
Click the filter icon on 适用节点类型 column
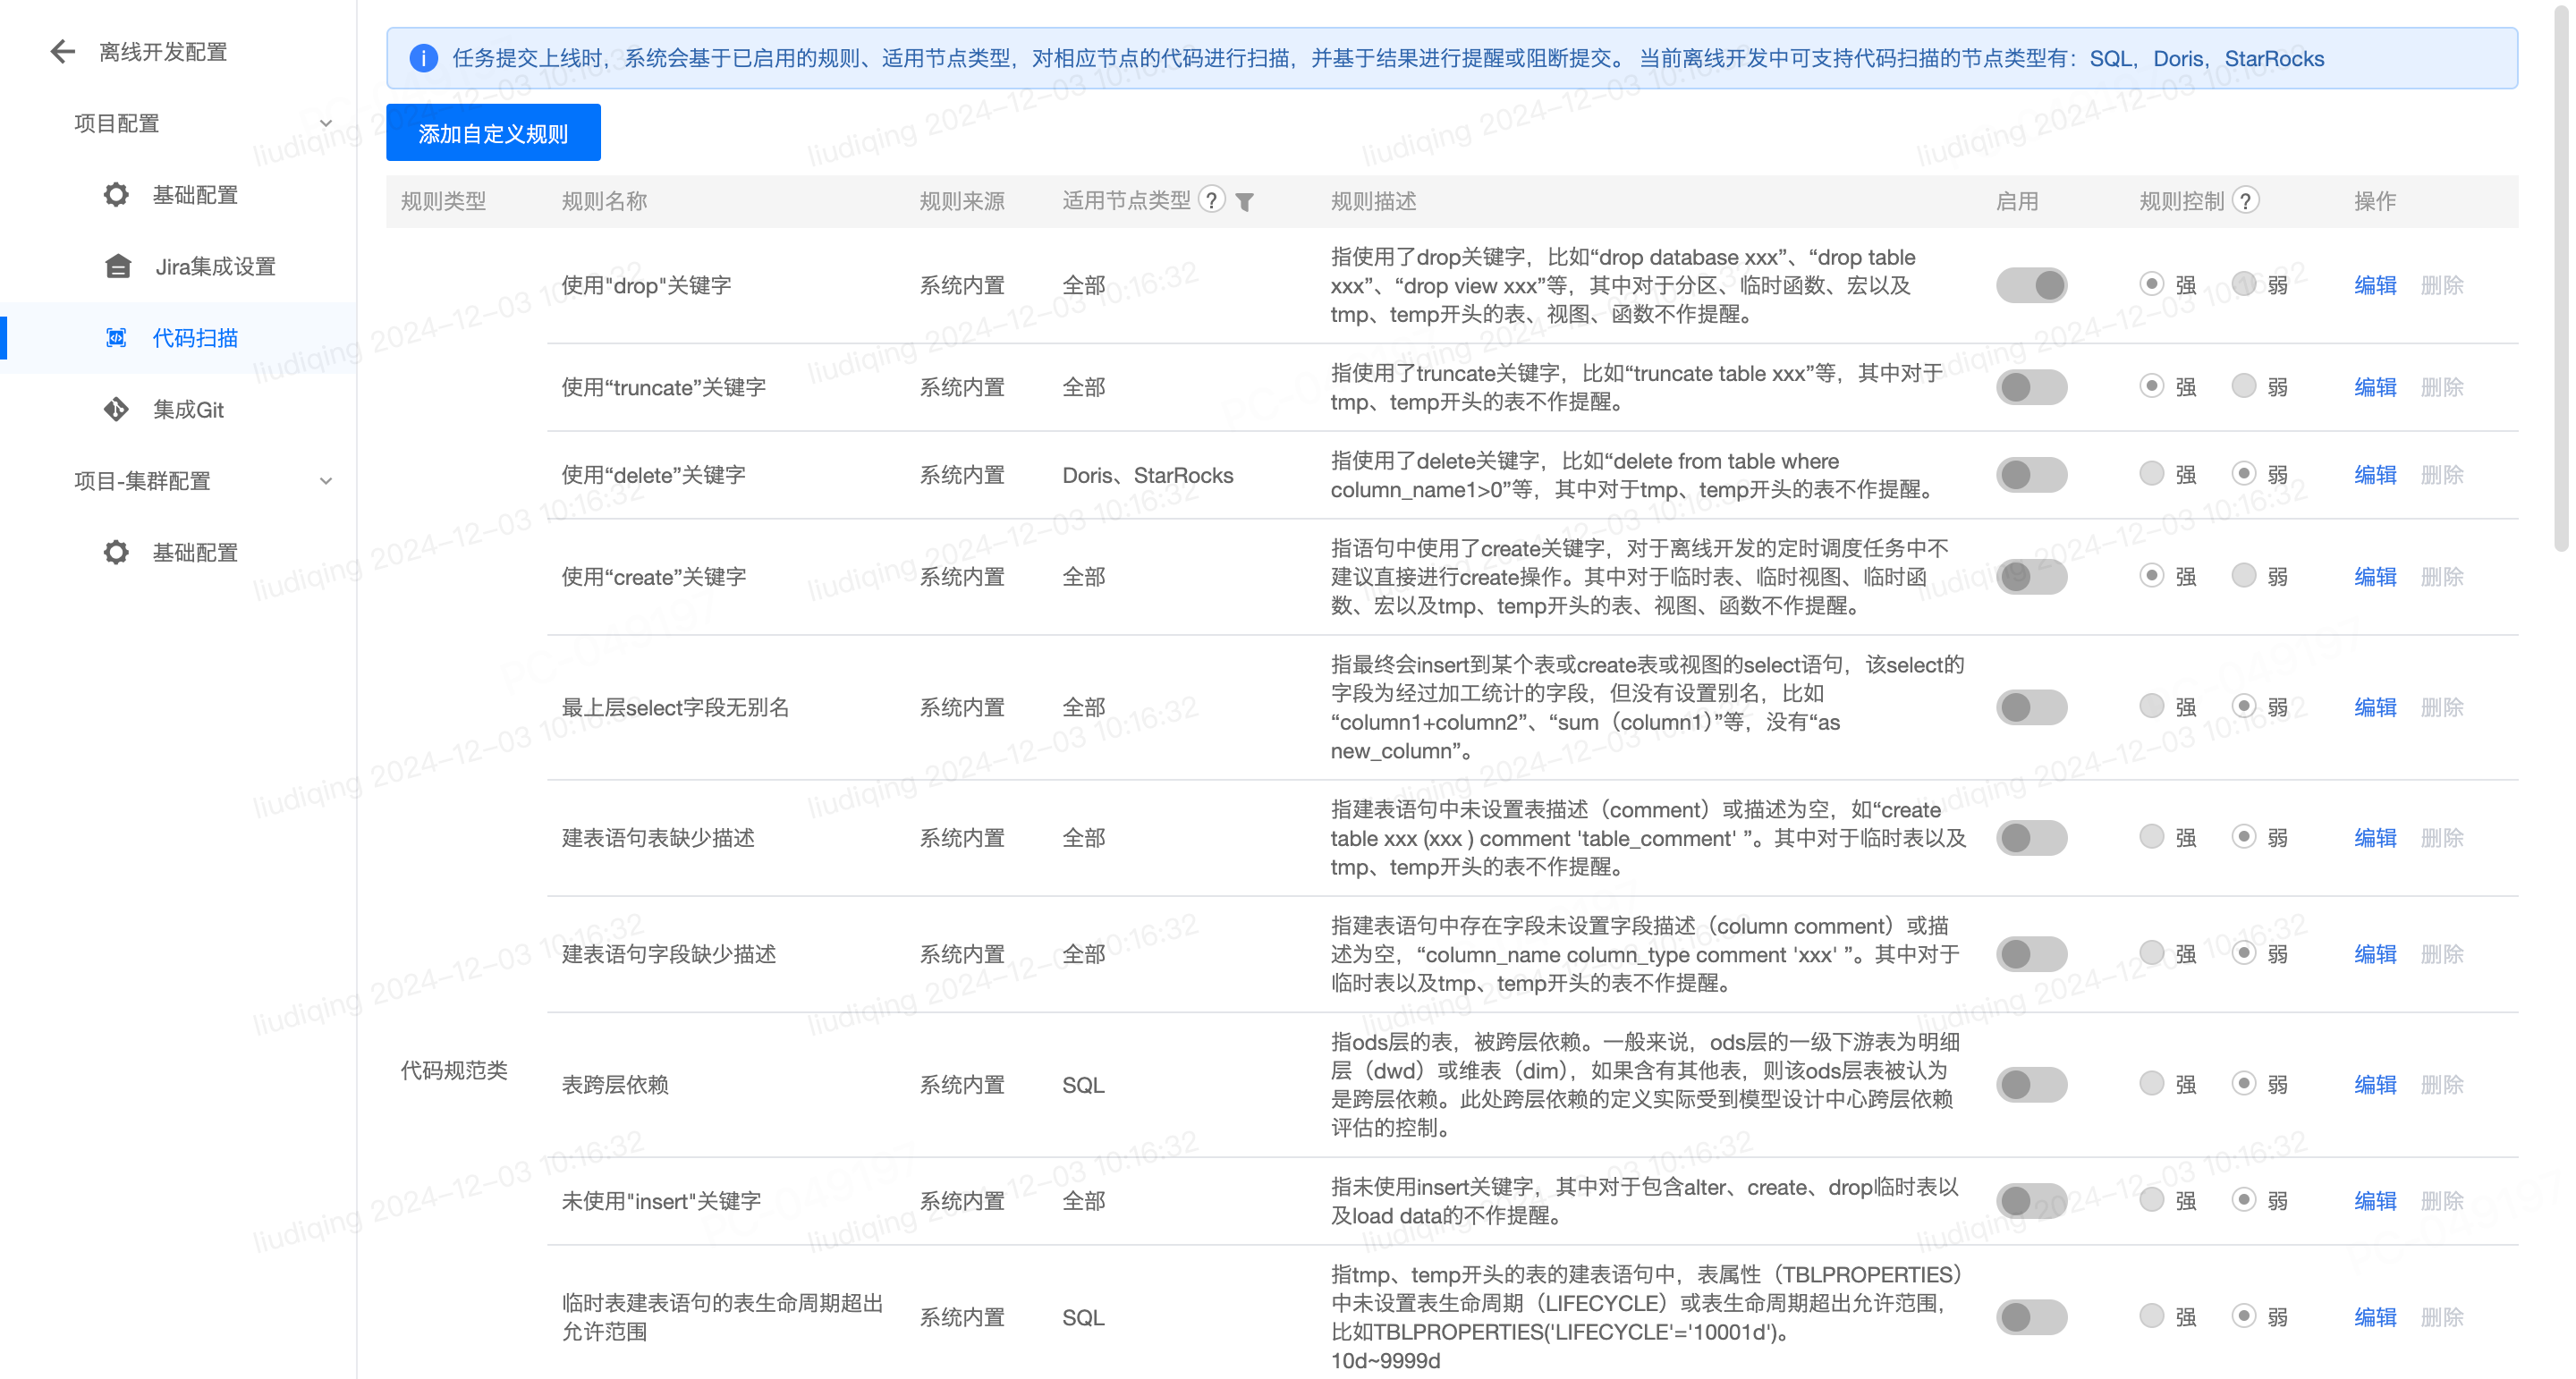tap(1244, 201)
